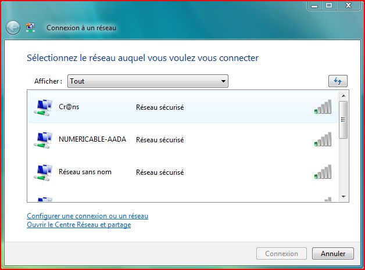Image resolution: width=365 pixels, height=270 pixels.
Task: Click the Réseau sans nom network icon
Action: click(x=43, y=172)
